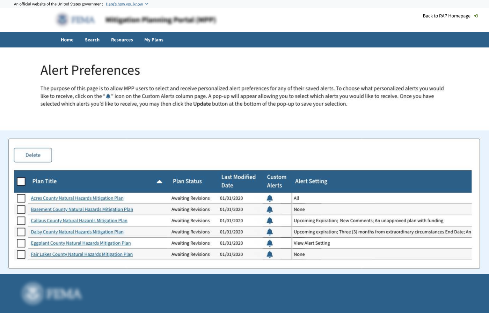Image resolution: width=489 pixels, height=313 pixels.
Task: Open the My Plans navigation item
Action: (x=154, y=40)
